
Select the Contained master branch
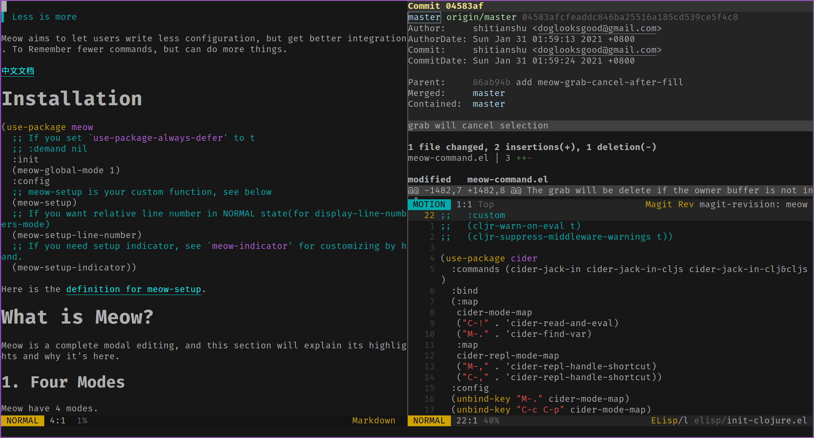(x=489, y=104)
